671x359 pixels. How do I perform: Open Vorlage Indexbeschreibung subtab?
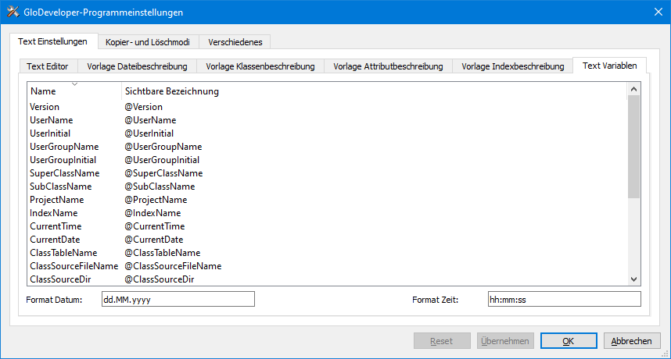(x=513, y=66)
